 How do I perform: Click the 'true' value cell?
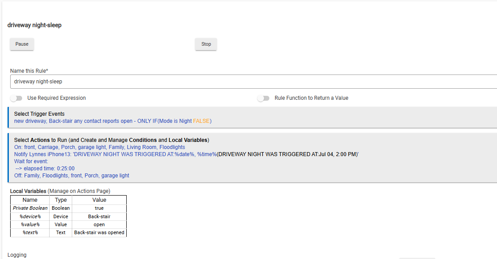tap(99, 208)
